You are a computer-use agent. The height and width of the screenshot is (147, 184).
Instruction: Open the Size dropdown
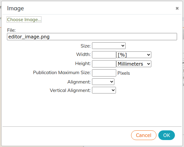coord(109,46)
